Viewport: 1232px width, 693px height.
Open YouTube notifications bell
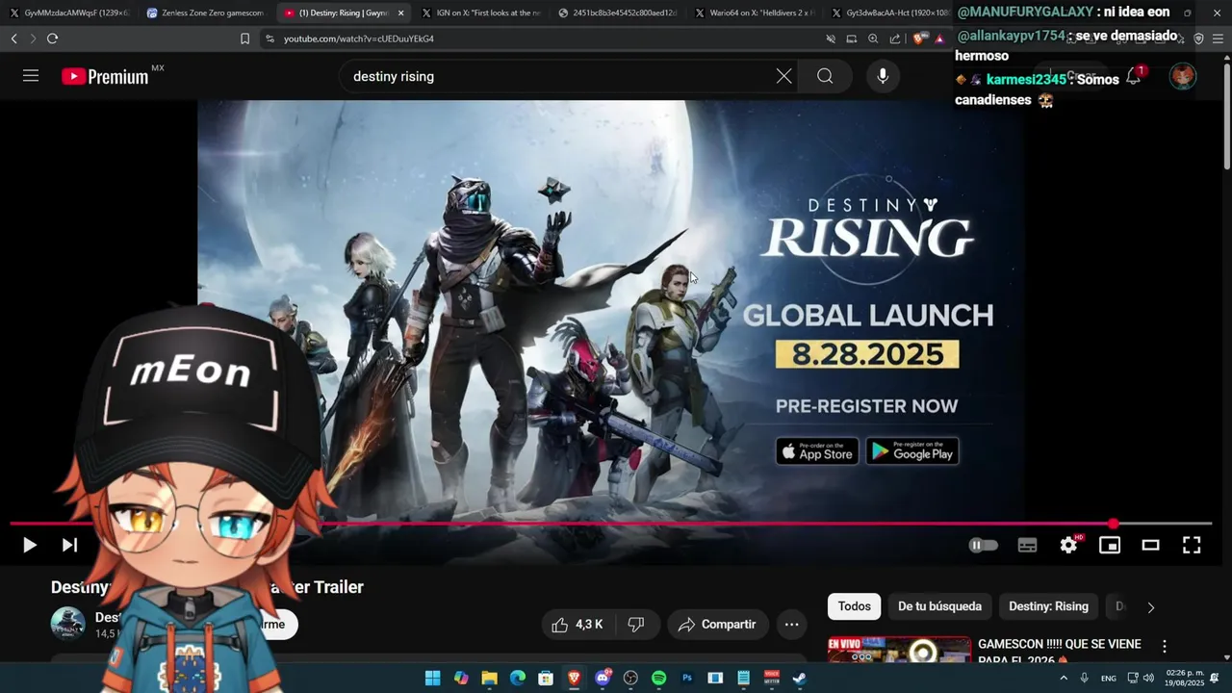[1134, 77]
